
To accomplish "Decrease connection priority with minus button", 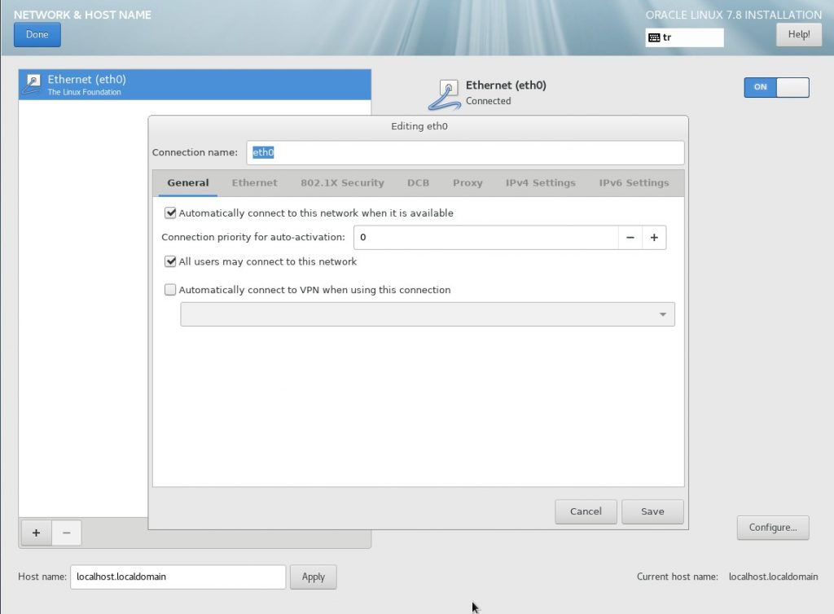I will (x=630, y=238).
